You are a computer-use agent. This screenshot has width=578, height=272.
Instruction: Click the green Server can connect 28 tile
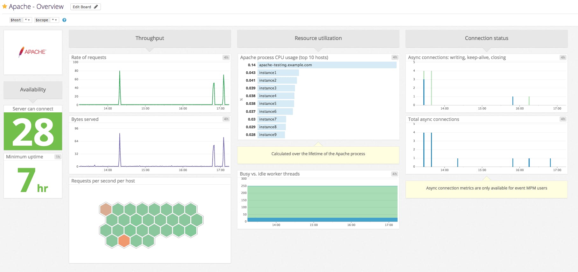33,131
